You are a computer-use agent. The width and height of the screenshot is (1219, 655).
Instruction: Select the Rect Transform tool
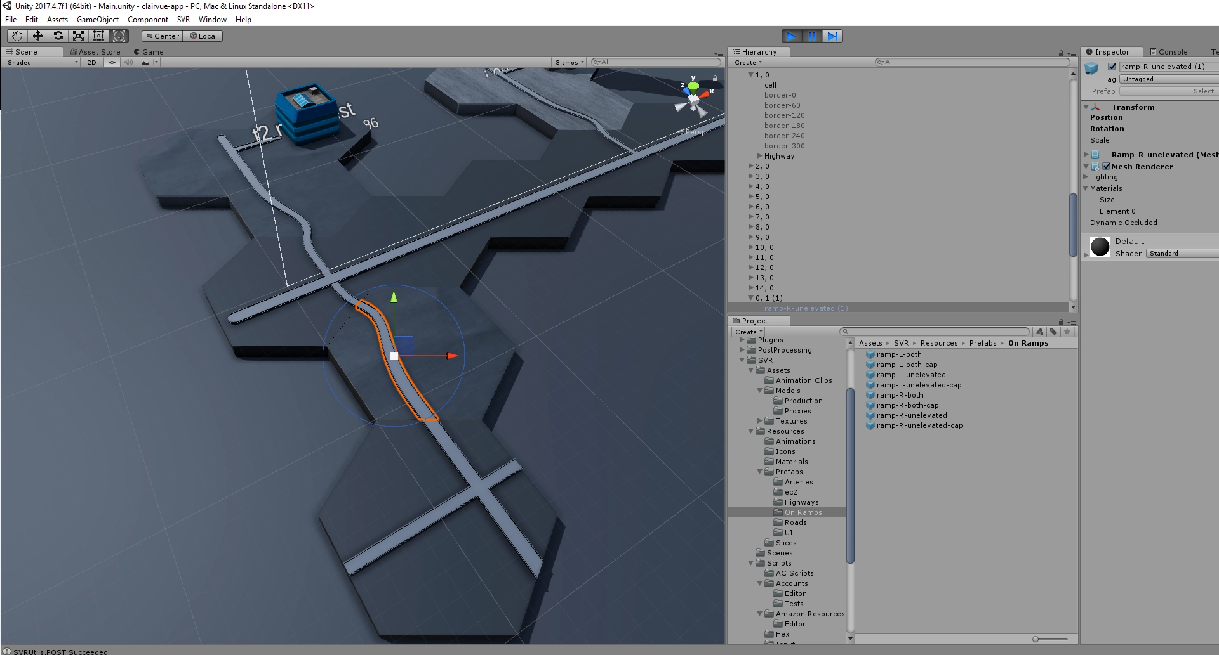(x=98, y=36)
